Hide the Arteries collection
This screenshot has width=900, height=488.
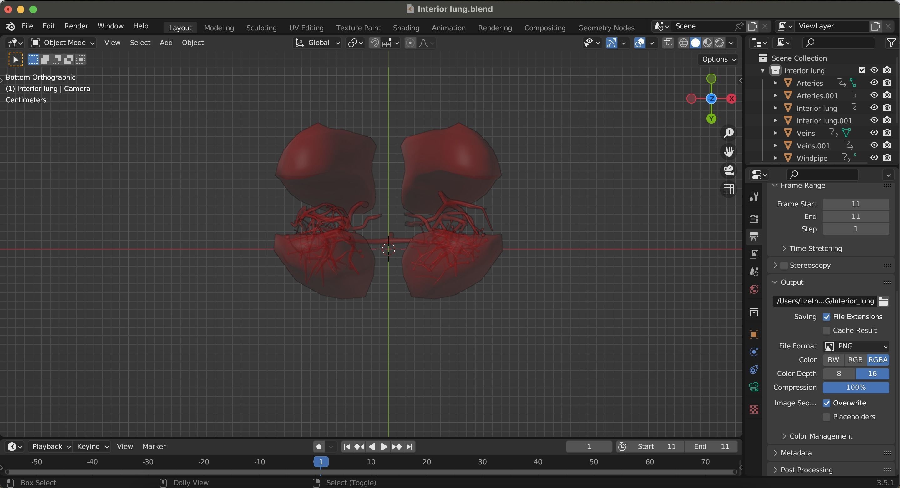(874, 83)
